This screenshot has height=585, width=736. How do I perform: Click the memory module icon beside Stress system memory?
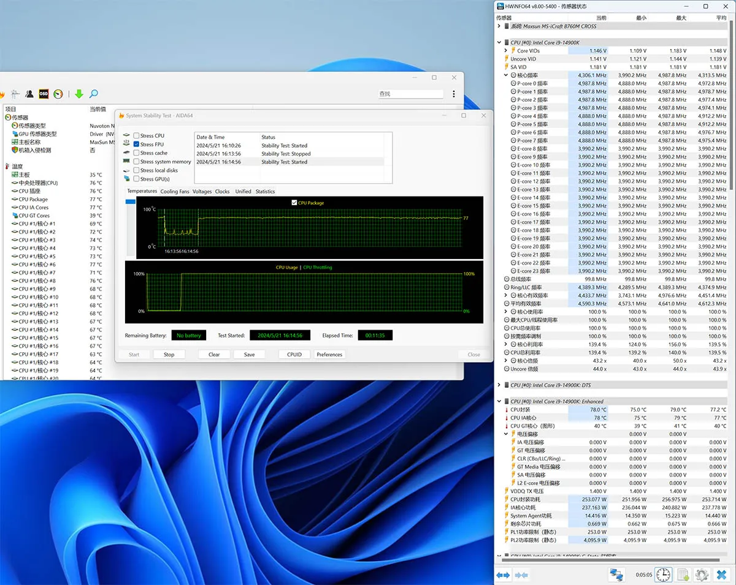pos(127,162)
